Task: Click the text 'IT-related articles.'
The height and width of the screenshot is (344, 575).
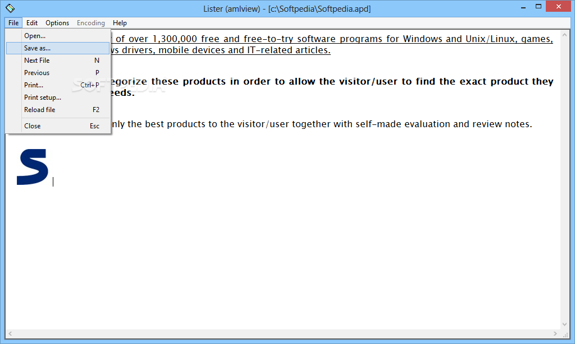Action: pos(289,50)
